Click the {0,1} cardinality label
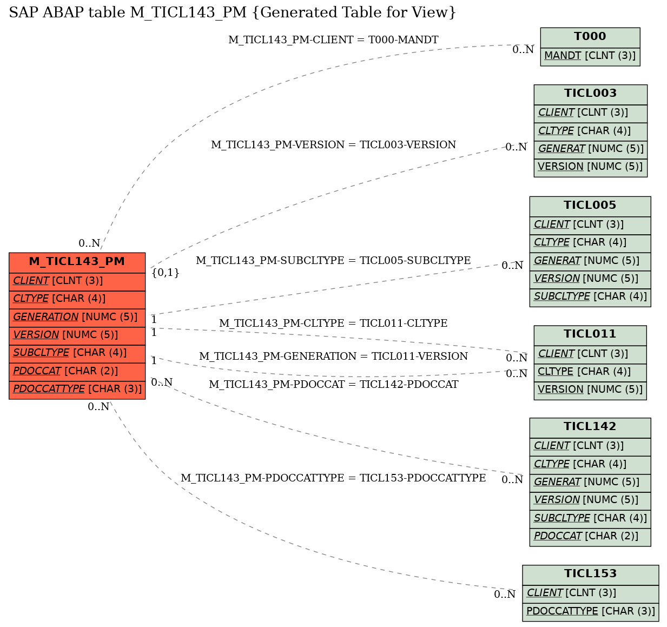This screenshot has height=627, width=667. 166,273
